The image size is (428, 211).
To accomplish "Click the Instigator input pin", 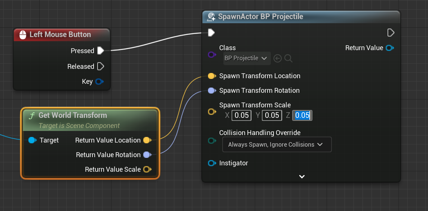I will click(x=212, y=163).
